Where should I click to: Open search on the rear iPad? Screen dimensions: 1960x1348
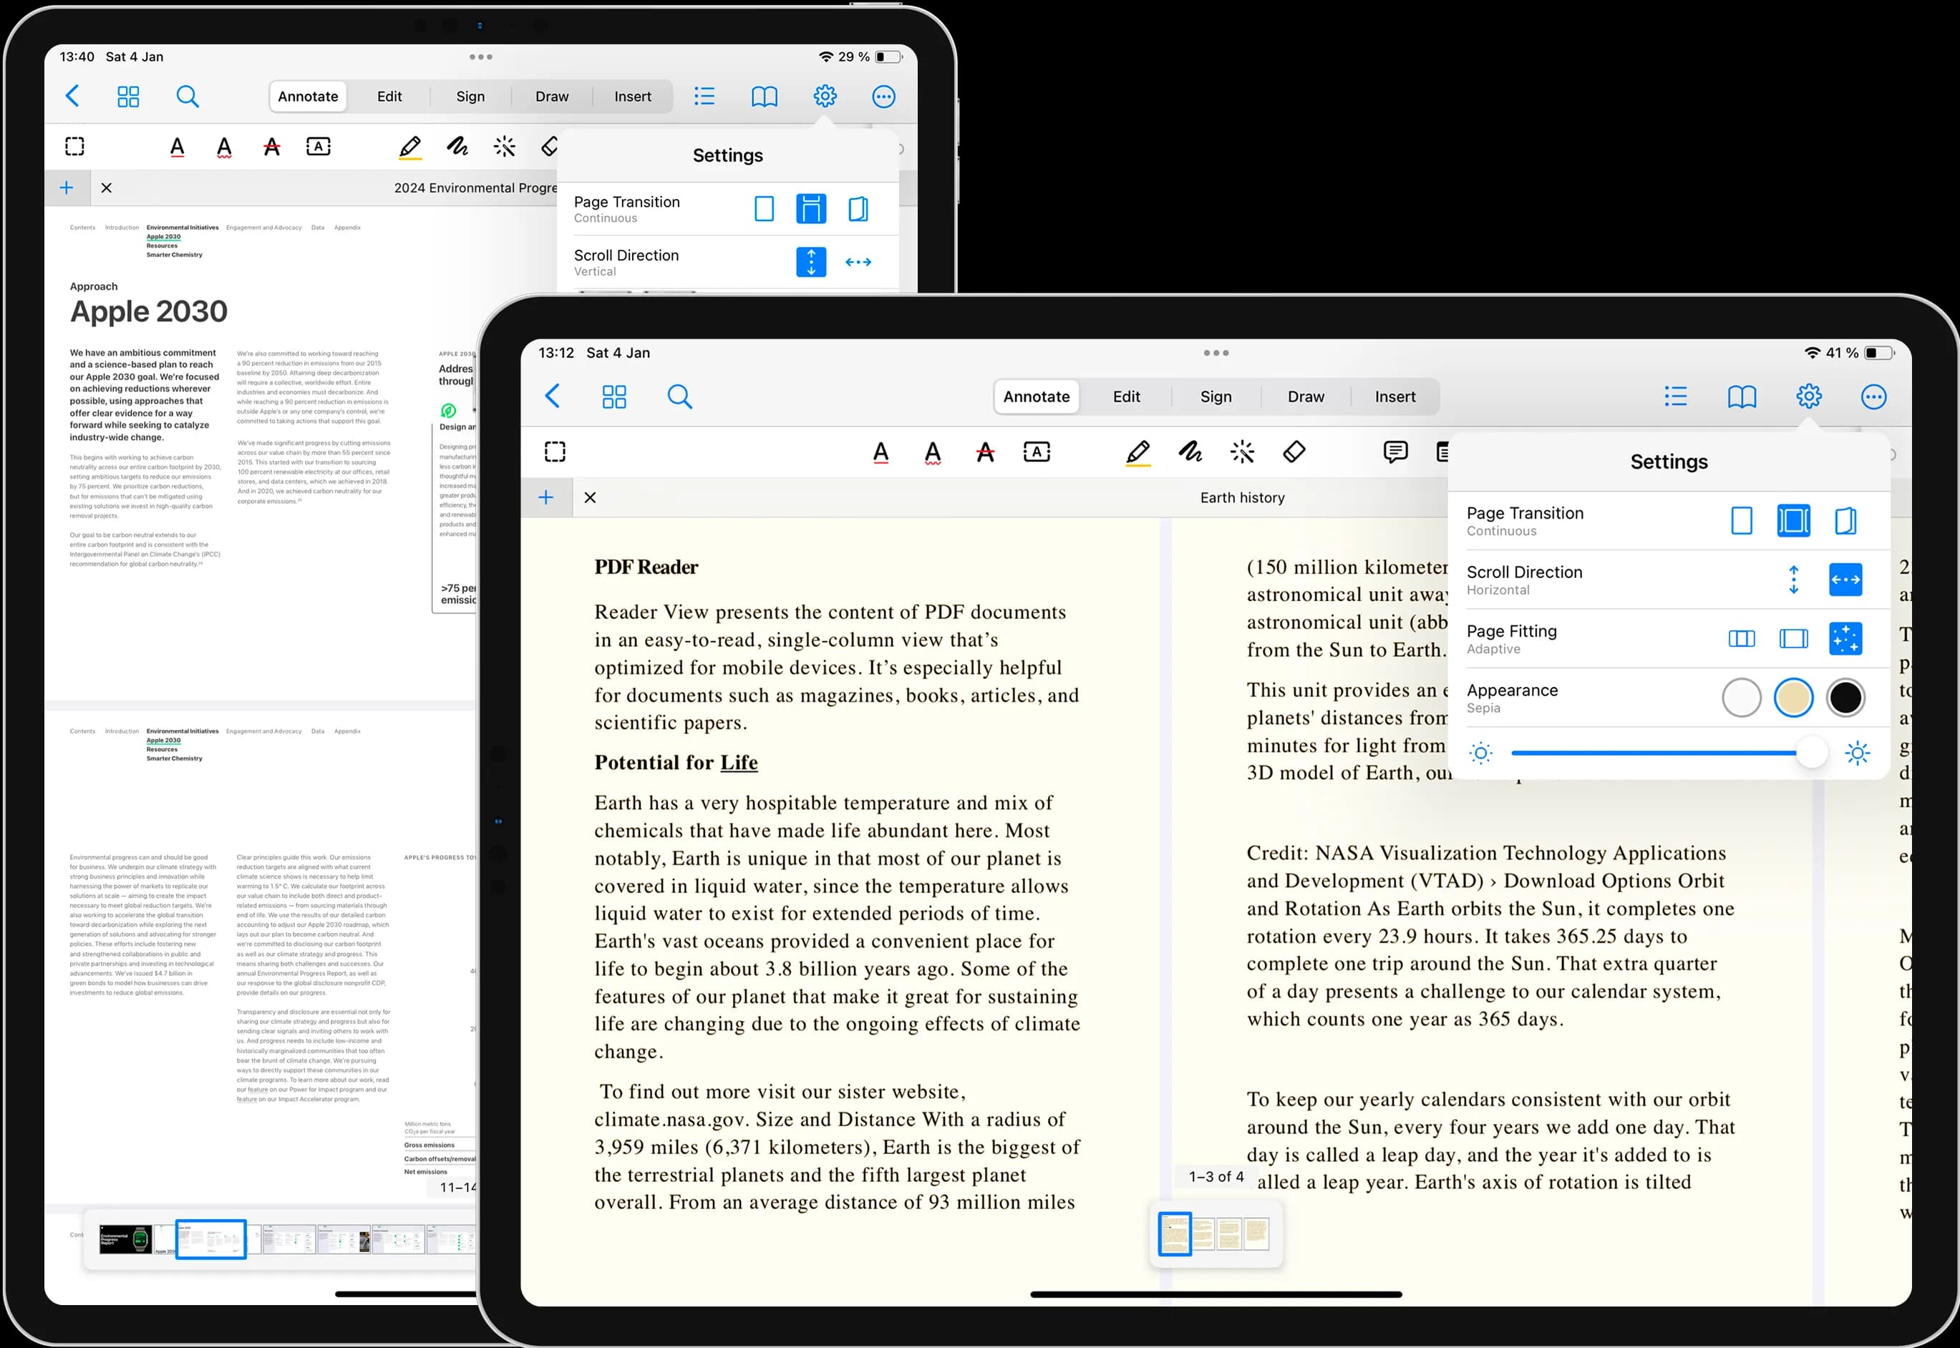[x=188, y=97]
